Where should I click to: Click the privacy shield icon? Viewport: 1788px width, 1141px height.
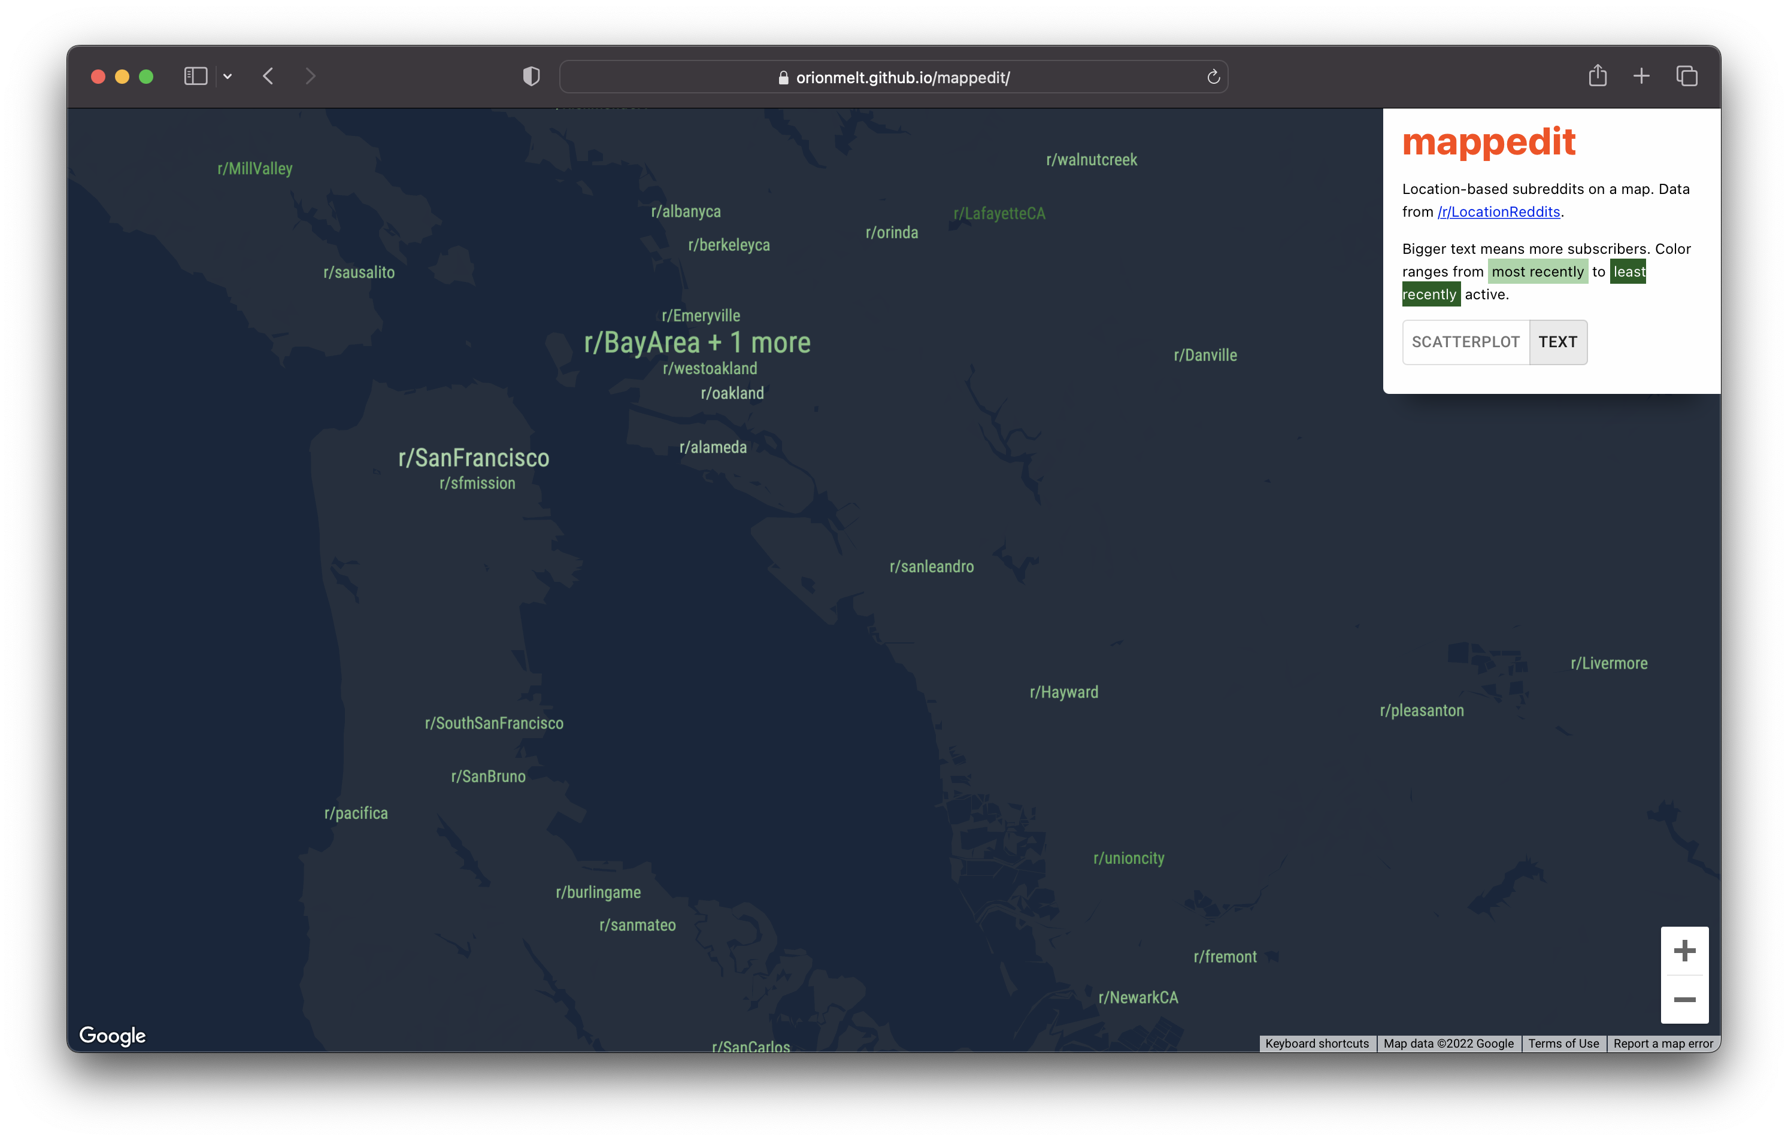pos(531,77)
